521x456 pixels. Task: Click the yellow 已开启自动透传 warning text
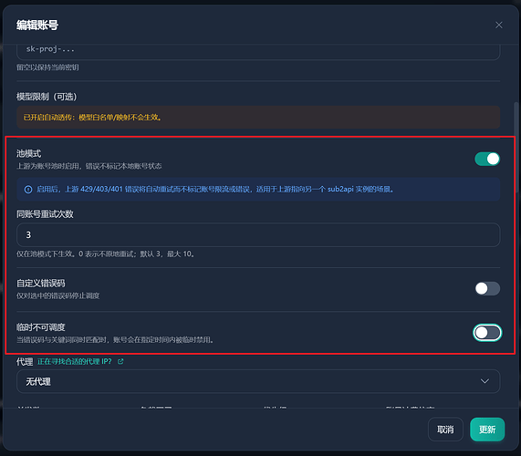[92, 118]
